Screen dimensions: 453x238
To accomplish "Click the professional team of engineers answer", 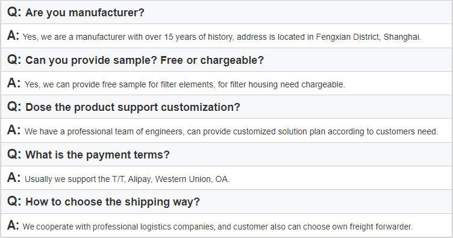I will (x=231, y=132).
